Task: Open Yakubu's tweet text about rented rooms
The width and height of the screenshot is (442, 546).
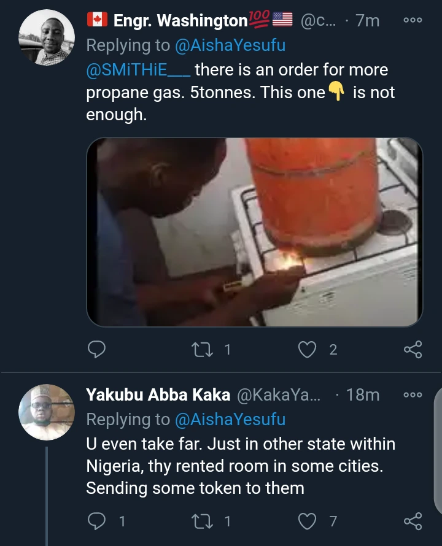Action: coord(241,466)
